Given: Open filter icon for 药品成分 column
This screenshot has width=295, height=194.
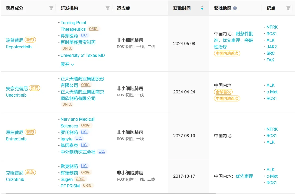Looking at the screenshot, I should [51, 8].
